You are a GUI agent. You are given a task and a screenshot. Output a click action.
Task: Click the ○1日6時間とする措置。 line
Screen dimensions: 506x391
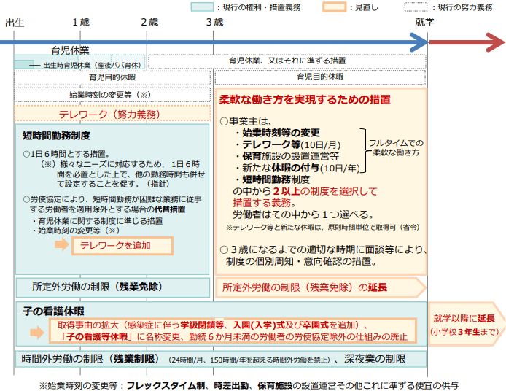[x=66, y=154]
